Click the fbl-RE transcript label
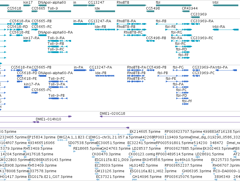The image size is (240, 181). [x=170, y=27]
